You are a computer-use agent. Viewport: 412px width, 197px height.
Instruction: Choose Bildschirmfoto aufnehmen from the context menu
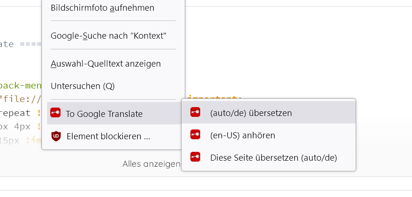102,7
